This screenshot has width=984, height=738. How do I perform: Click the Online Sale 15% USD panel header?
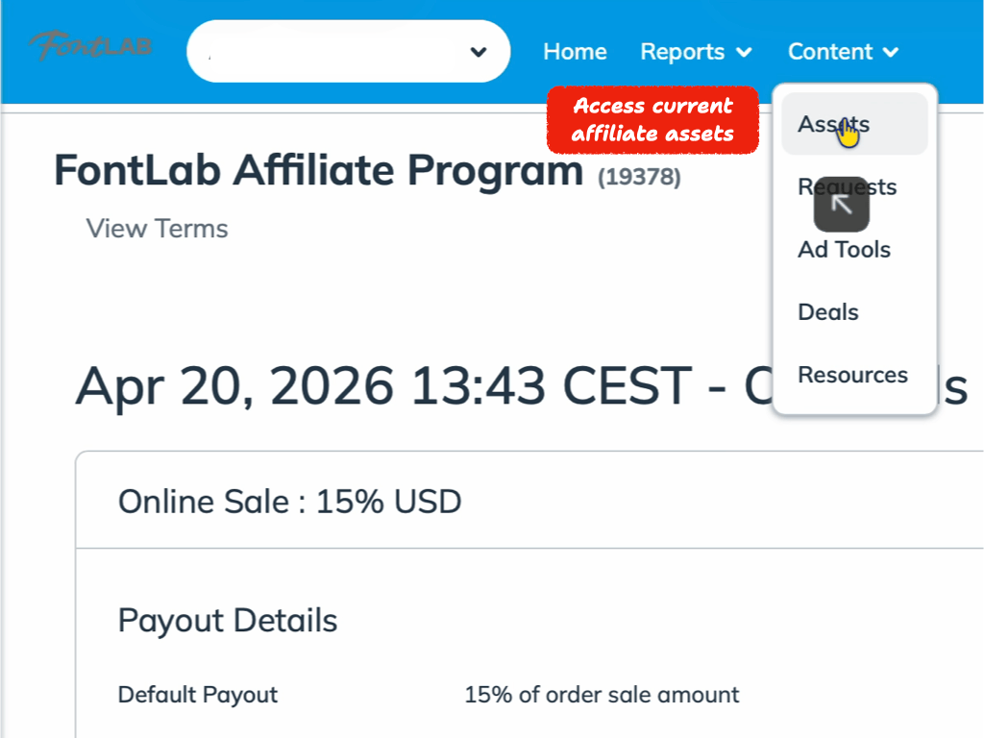pyautogui.click(x=288, y=501)
